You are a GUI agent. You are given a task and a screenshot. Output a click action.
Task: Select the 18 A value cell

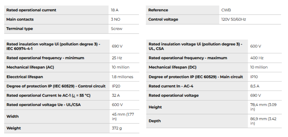(x=115, y=10)
